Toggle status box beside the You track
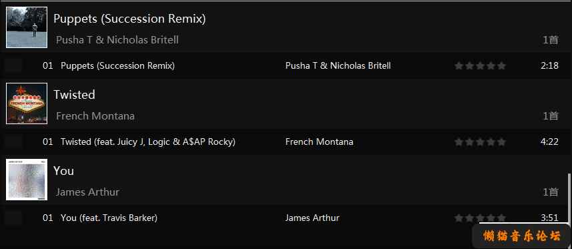This screenshot has width=572, height=249. coord(13,218)
